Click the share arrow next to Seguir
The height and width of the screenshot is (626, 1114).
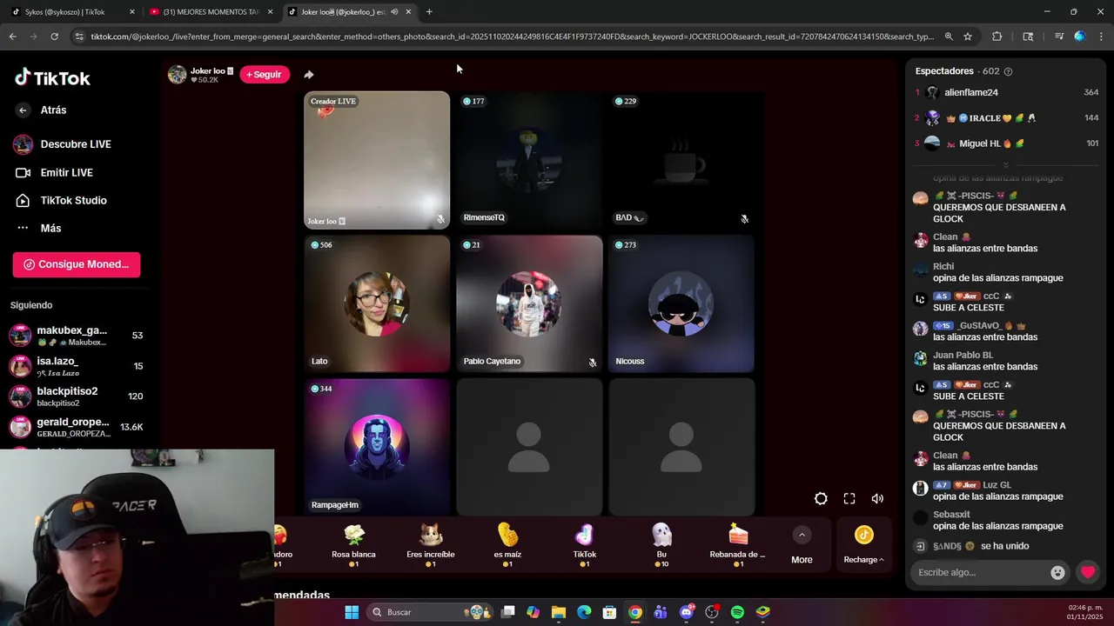pos(309,75)
